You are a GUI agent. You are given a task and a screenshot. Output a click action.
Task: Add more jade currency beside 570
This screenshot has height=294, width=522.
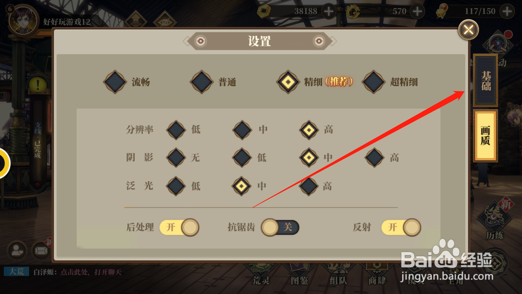tap(417, 11)
